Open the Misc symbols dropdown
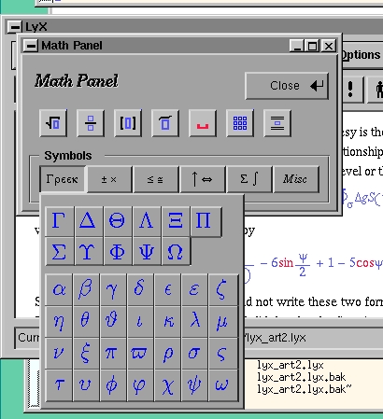This screenshot has height=419, width=383. tap(295, 179)
